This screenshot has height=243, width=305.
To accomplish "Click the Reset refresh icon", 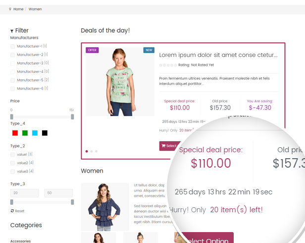I will 12,211.
